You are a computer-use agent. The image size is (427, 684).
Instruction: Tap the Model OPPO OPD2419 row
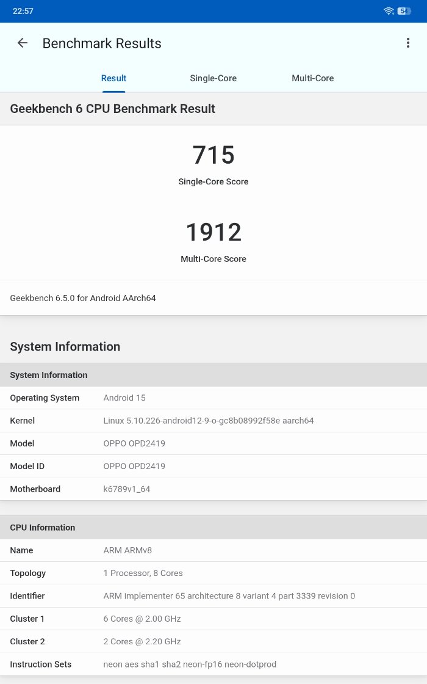pyautogui.click(x=213, y=443)
